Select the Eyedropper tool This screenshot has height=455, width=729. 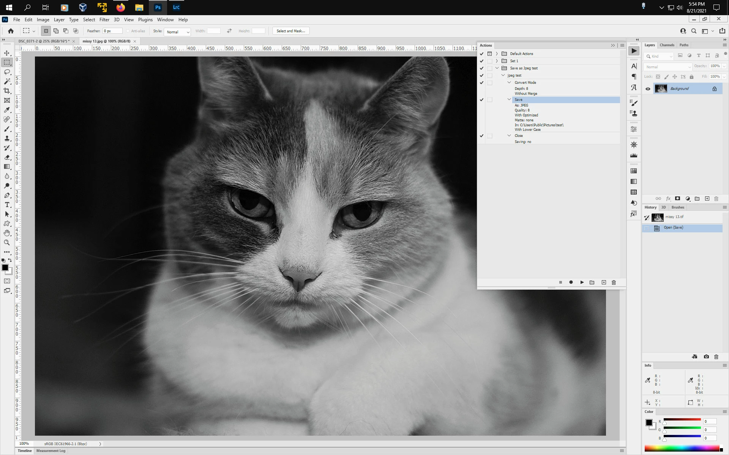click(x=7, y=110)
